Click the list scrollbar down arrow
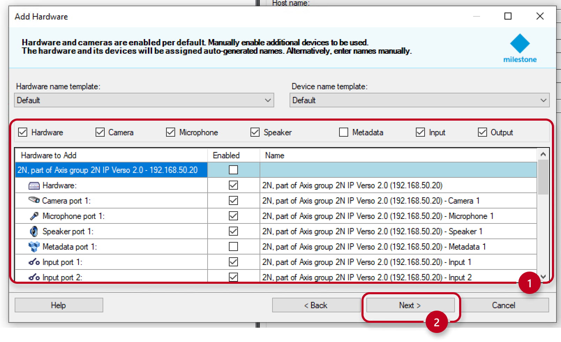This screenshot has height=342, width=561. [x=543, y=276]
